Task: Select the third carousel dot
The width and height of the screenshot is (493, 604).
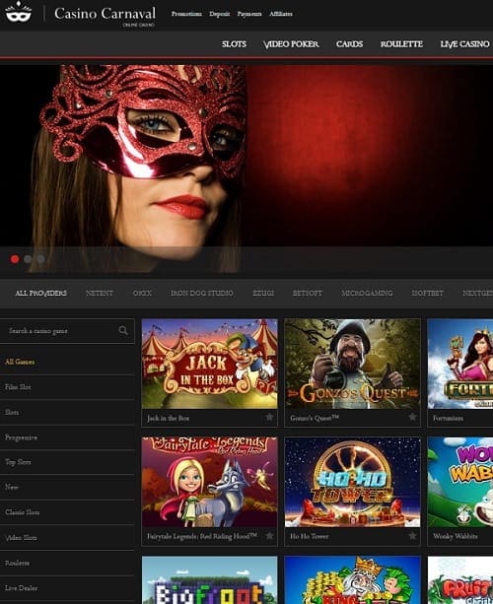Action: click(x=40, y=259)
